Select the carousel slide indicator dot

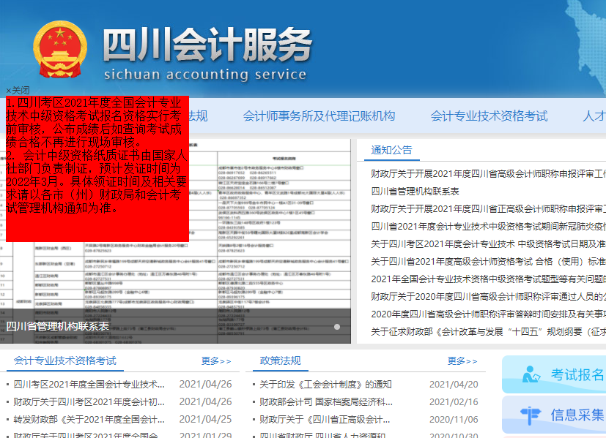(x=337, y=327)
